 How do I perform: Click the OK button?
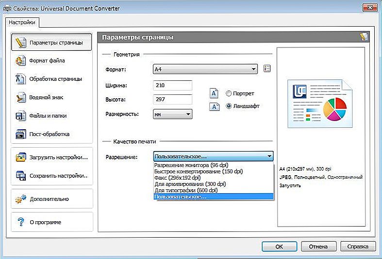(x=279, y=246)
